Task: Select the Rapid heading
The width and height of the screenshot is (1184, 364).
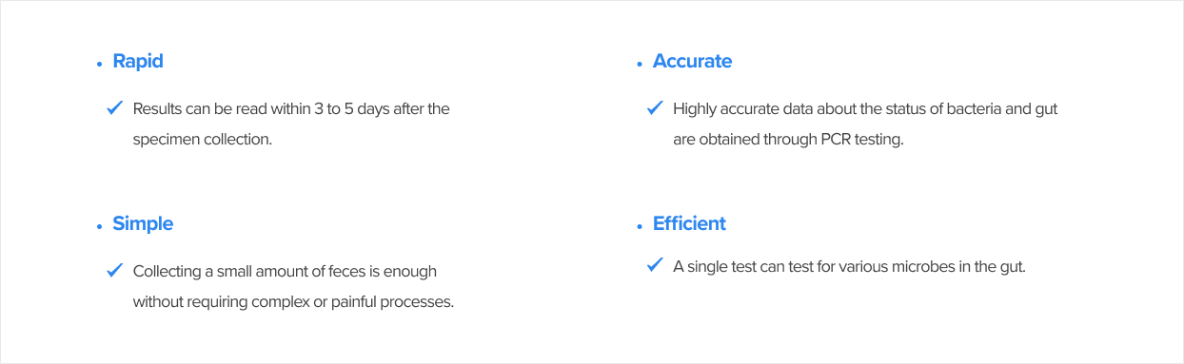Action: pos(138,62)
